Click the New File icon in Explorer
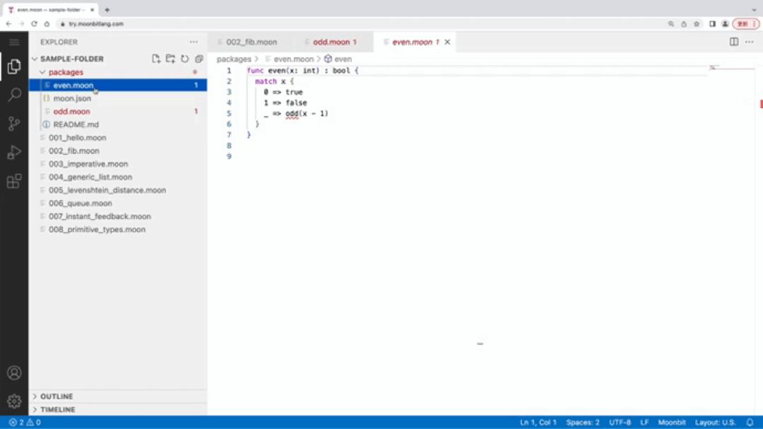The width and height of the screenshot is (763, 429). point(156,59)
